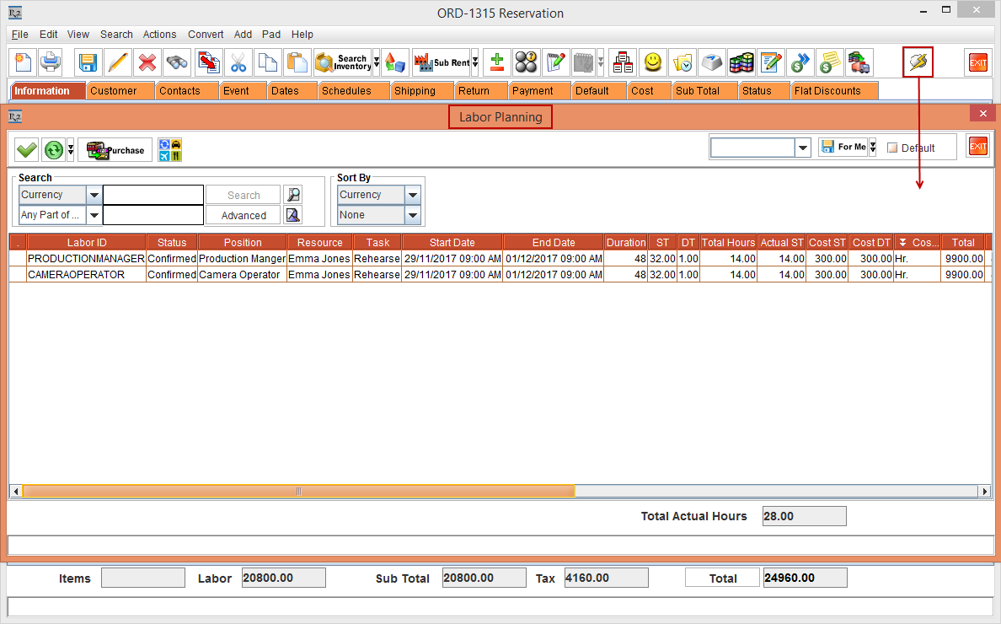Check the Default checkbox
Viewport: 1001px width, 624px height.
pos(891,148)
